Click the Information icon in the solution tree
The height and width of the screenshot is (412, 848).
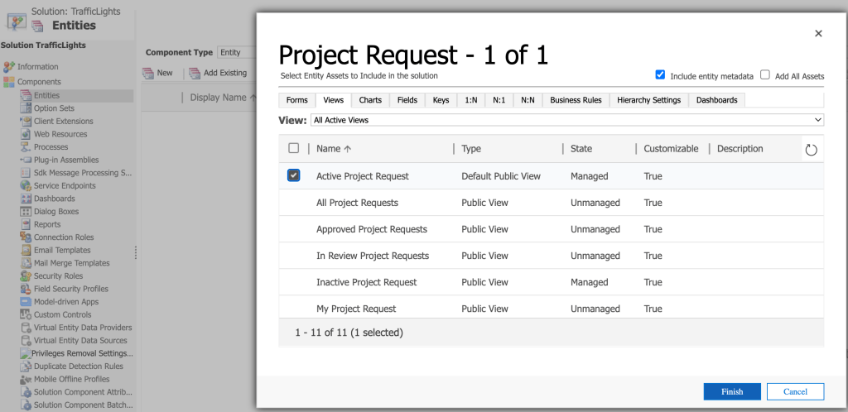click(x=9, y=66)
